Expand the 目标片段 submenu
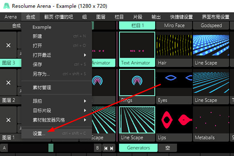The image size is (234, 156). [57, 110]
